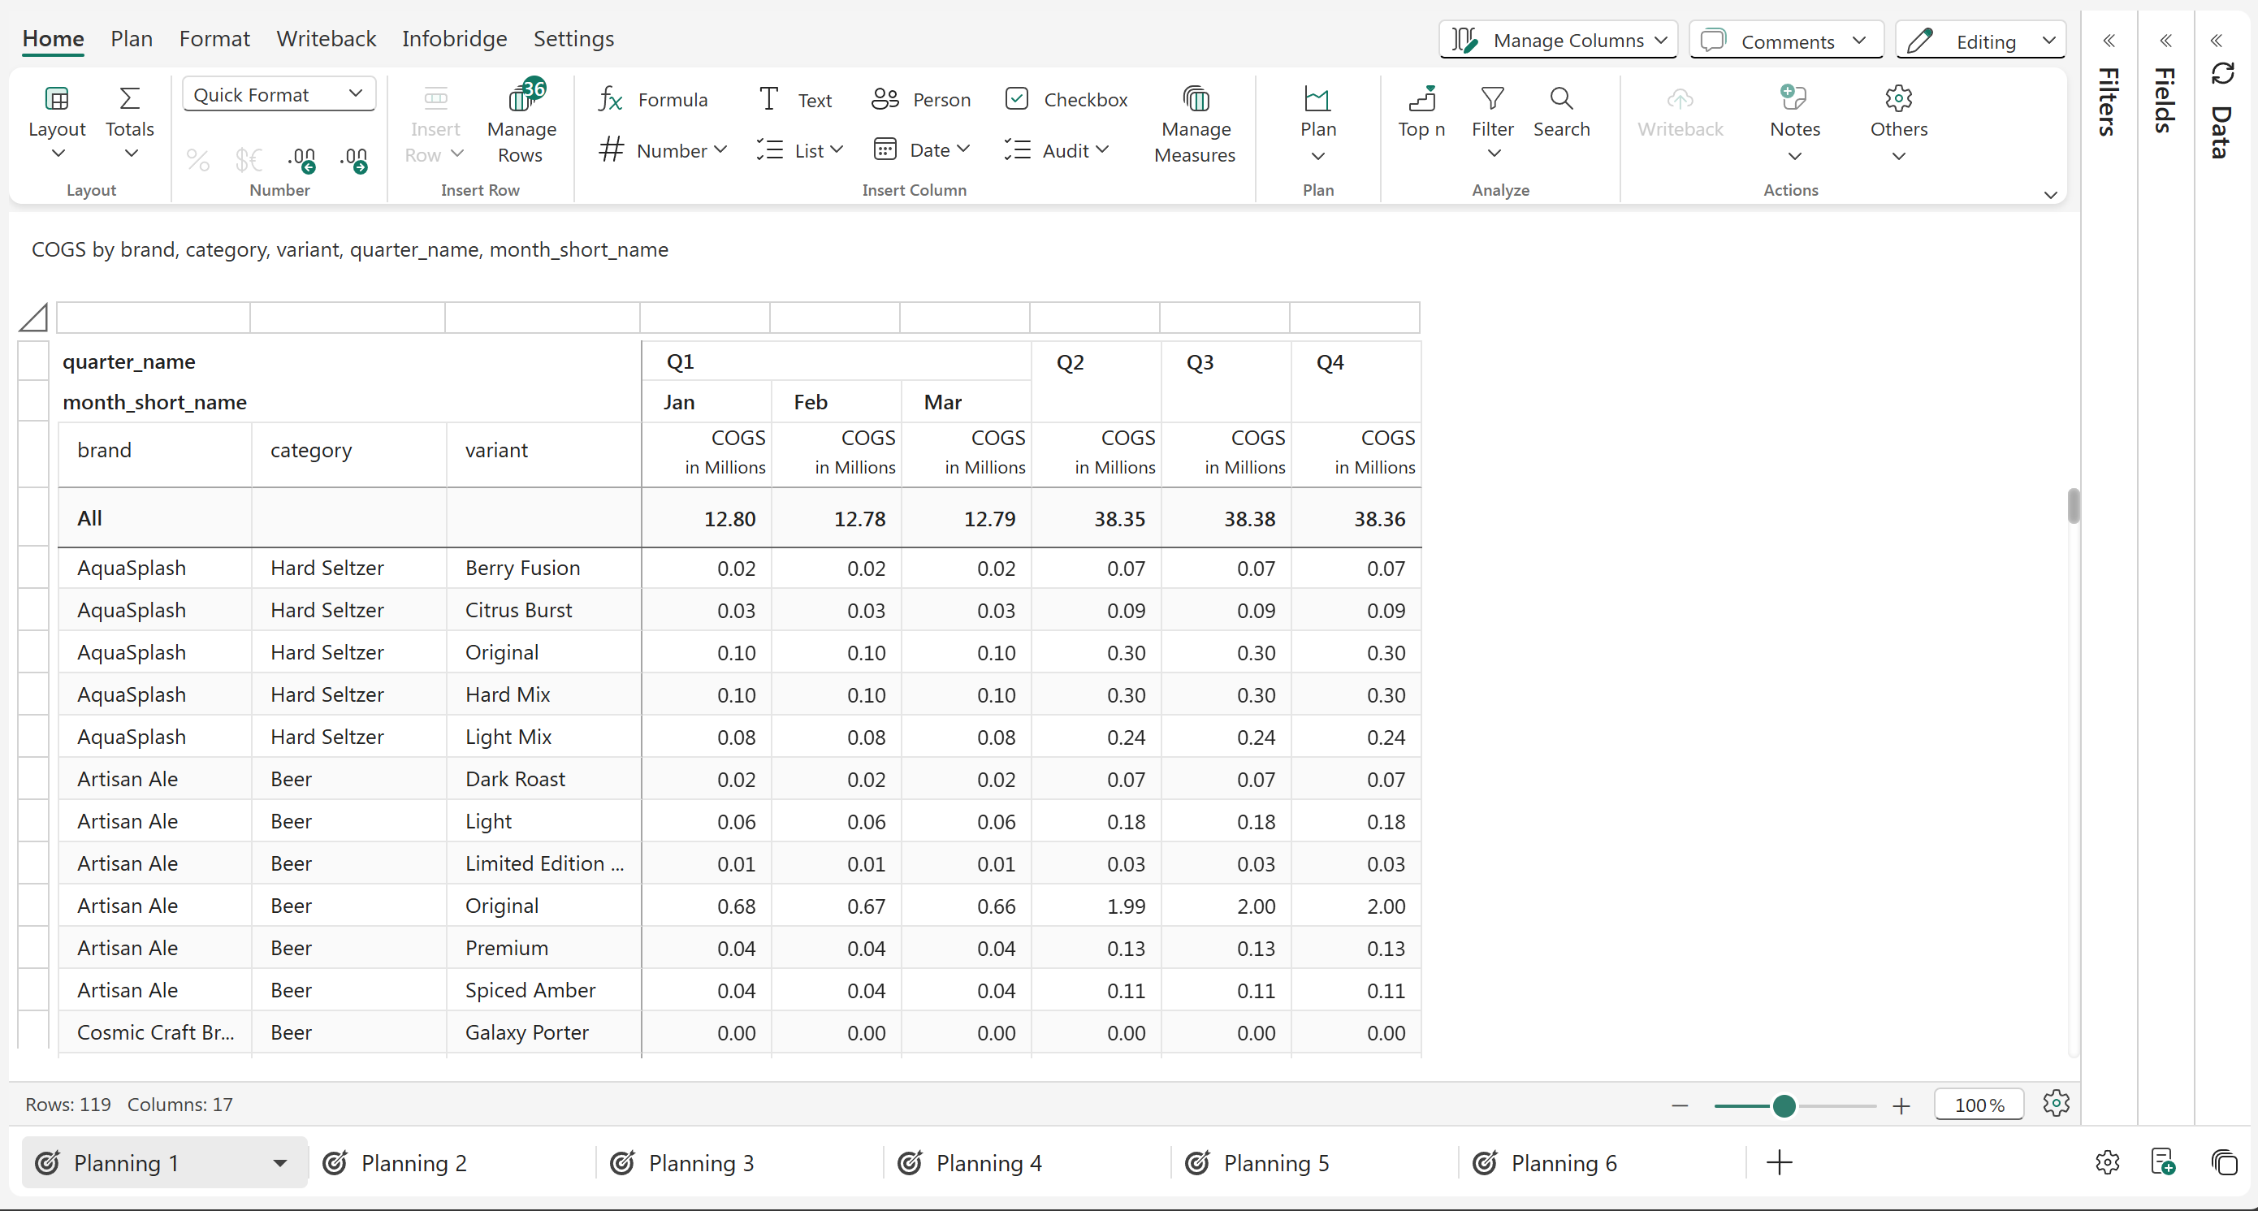Click the zoom percentage input field
Image resolution: width=2258 pixels, height=1211 pixels.
pos(1978,1105)
